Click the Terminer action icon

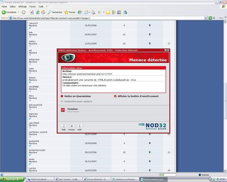[x=63, y=110]
